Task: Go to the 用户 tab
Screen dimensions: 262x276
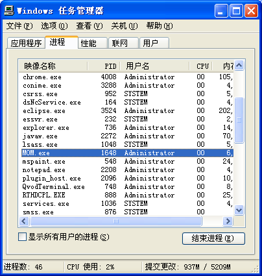Action: coord(154,43)
